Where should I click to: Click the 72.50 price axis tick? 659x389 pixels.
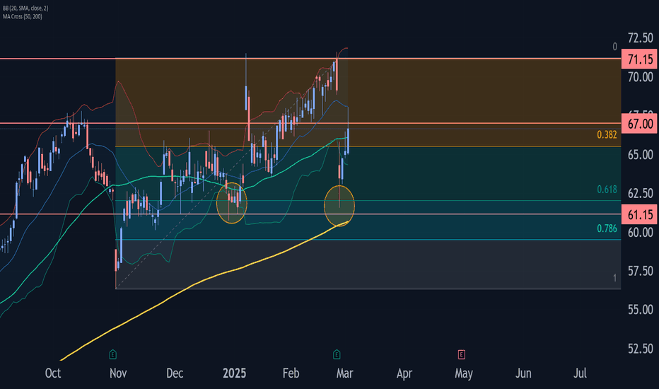[x=641, y=38]
